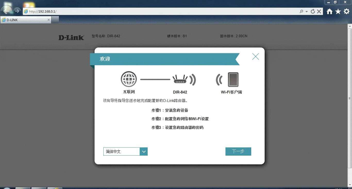Screen dimensions: 352x189
Task: Click the 固件版本: 2.00CN text
Action: (x=234, y=36)
